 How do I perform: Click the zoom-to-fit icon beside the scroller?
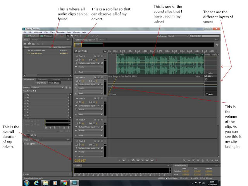coord(217,45)
